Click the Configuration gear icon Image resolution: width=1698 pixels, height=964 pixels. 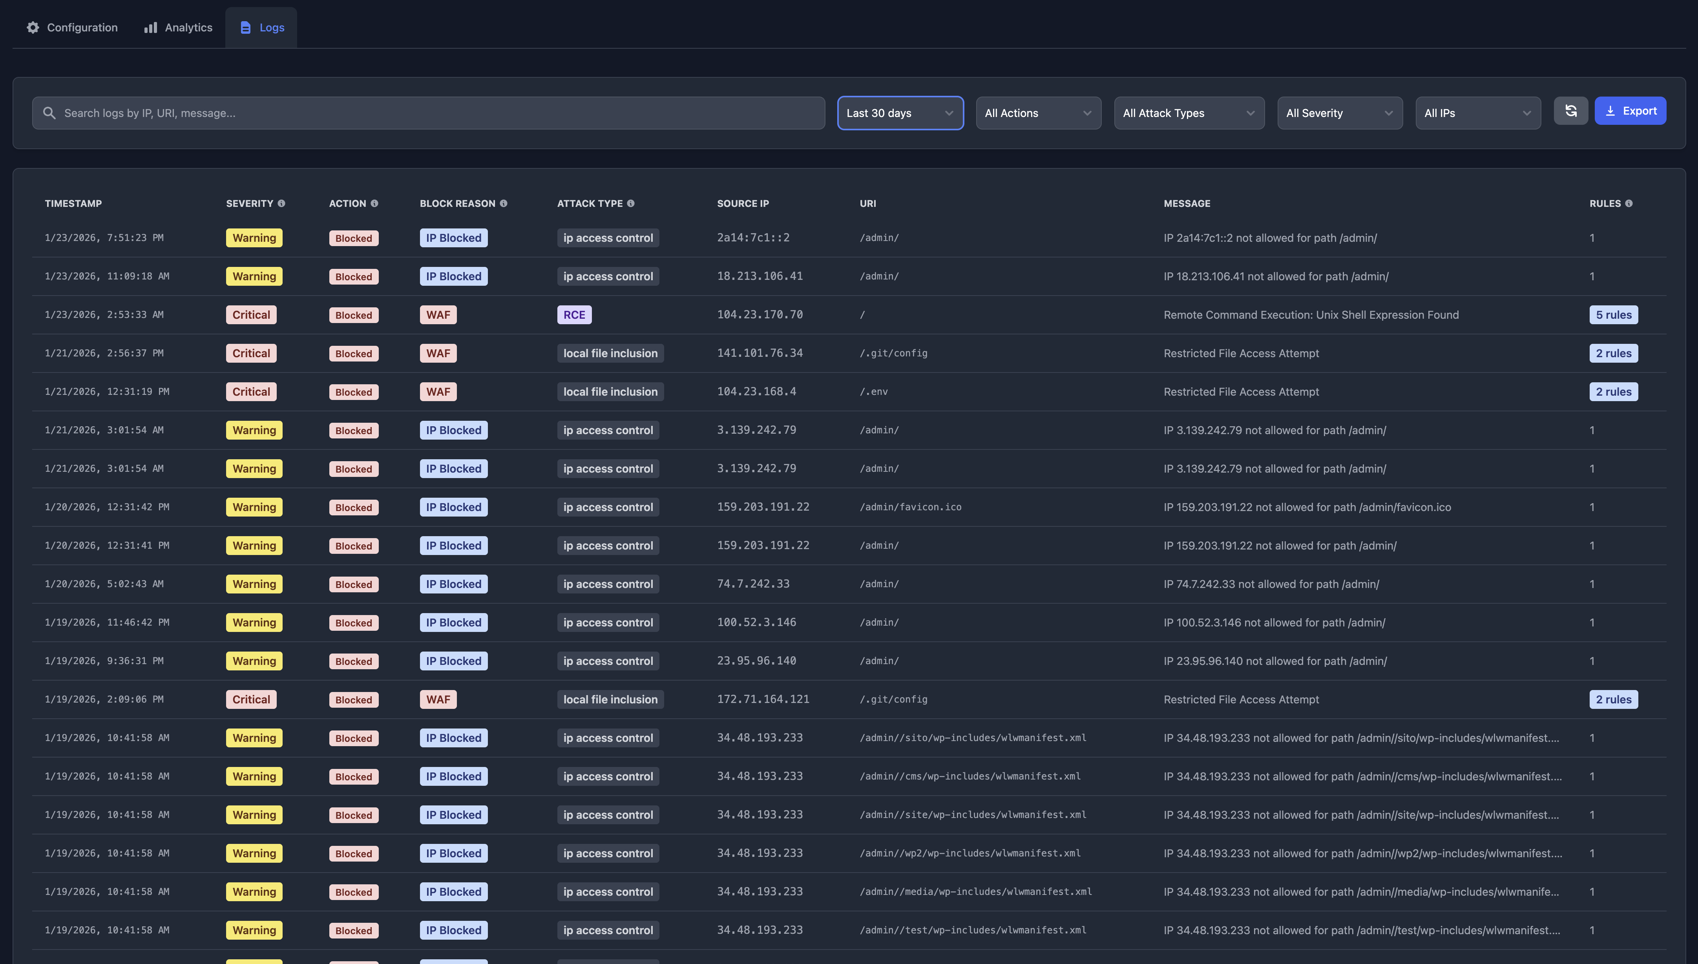tap(33, 27)
